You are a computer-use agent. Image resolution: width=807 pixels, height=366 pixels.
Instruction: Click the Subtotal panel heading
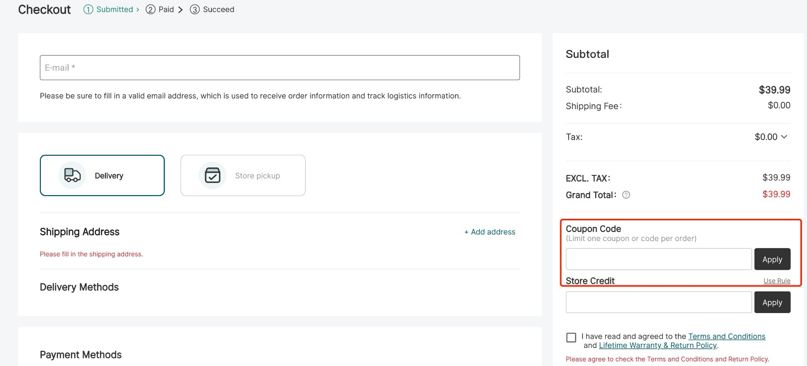click(x=587, y=54)
